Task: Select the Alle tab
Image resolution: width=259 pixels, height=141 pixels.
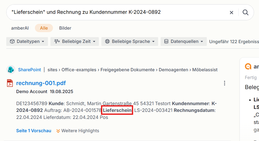Action: click(44, 28)
